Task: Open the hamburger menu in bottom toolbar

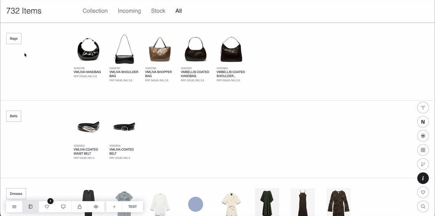Action: (x=14, y=207)
